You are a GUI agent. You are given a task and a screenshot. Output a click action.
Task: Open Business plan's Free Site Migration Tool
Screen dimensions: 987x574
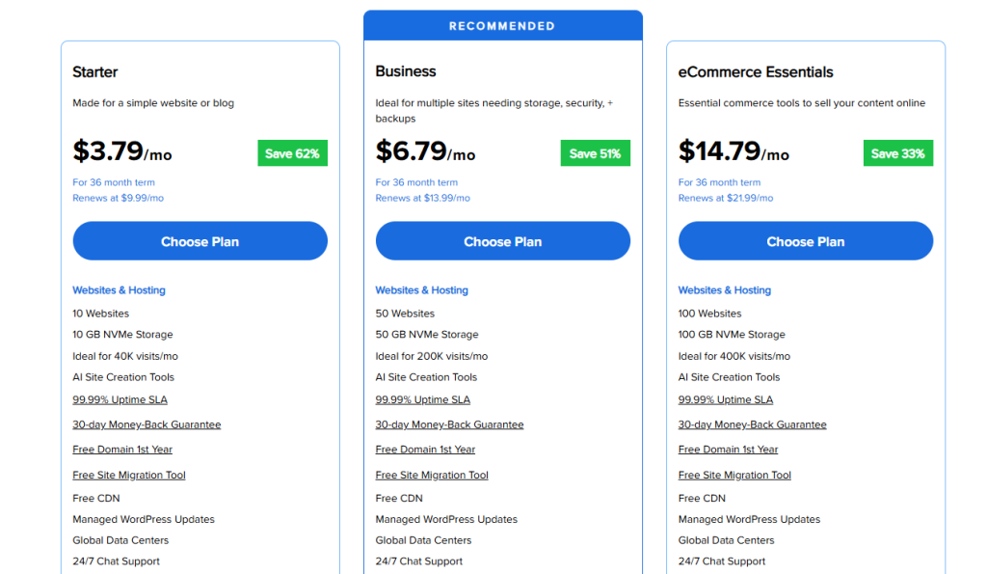pyautogui.click(x=432, y=475)
